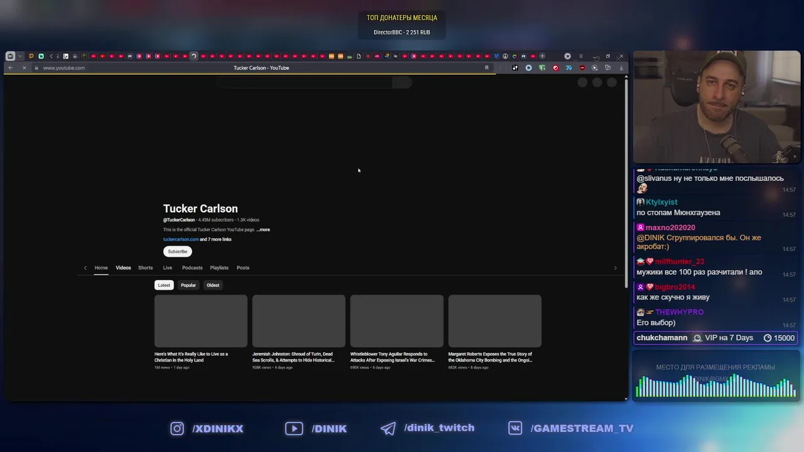Select the Latest sort chip
Screen dimensions: 804x452
pyautogui.click(x=164, y=285)
